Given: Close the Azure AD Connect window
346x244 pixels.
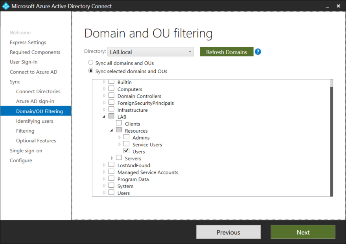Looking at the screenshot, I should pyautogui.click(x=338, y=6).
